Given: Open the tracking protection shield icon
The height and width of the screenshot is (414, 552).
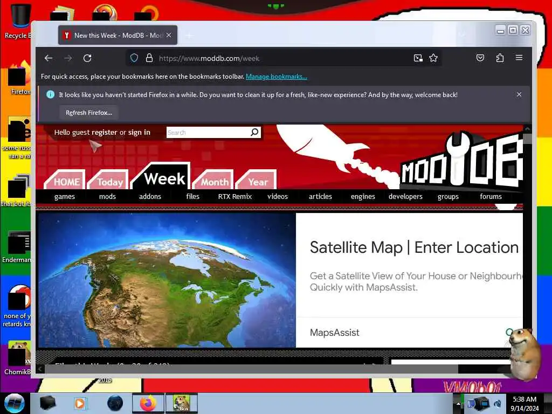Looking at the screenshot, I should [x=134, y=58].
